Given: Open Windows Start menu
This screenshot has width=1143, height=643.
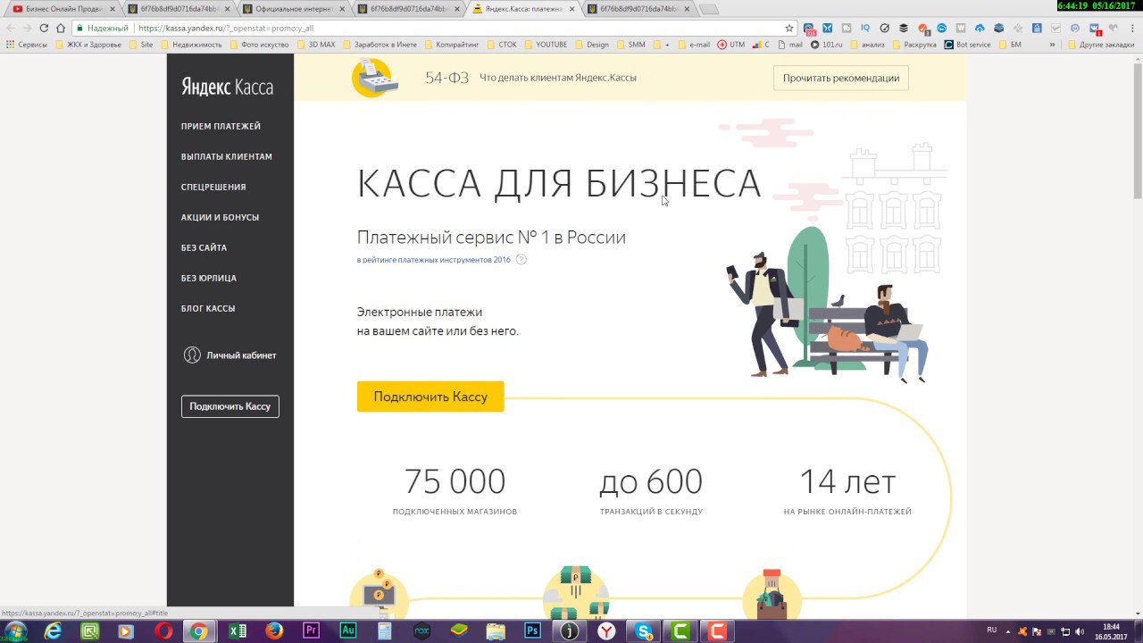Looking at the screenshot, I should coord(16,631).
